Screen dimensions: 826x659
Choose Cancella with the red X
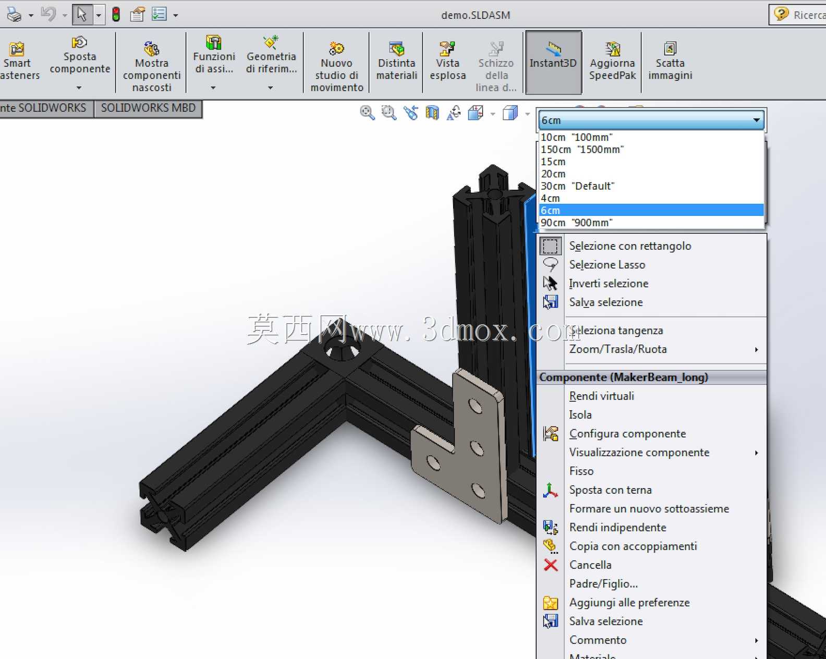(590, 565)
